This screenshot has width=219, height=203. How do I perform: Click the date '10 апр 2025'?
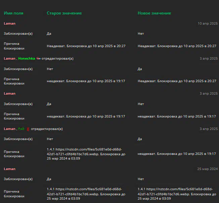pyautogui.click(x=208, y=23)
